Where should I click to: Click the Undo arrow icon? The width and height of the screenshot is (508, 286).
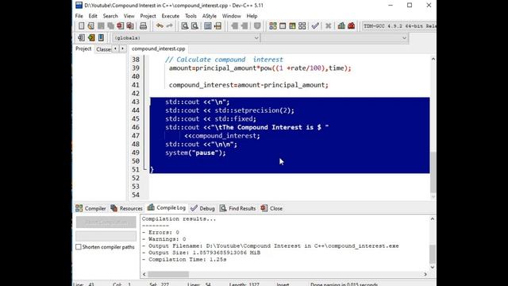coord(160,26)
